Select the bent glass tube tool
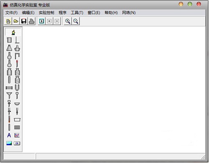The width and height of the screenshot is (209, 163). 17,56
